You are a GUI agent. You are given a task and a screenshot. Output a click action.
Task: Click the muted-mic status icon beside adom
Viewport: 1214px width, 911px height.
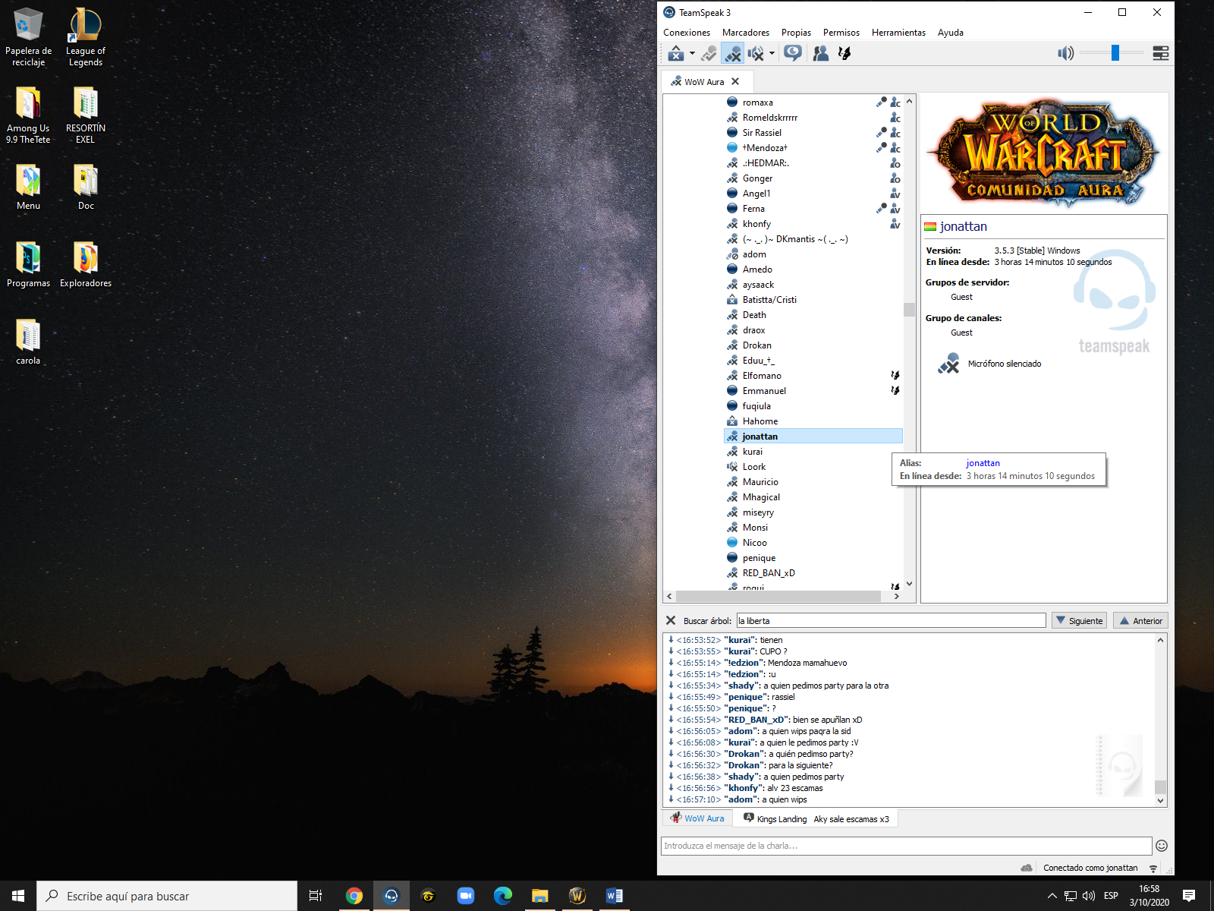click(x=732, y=254)
